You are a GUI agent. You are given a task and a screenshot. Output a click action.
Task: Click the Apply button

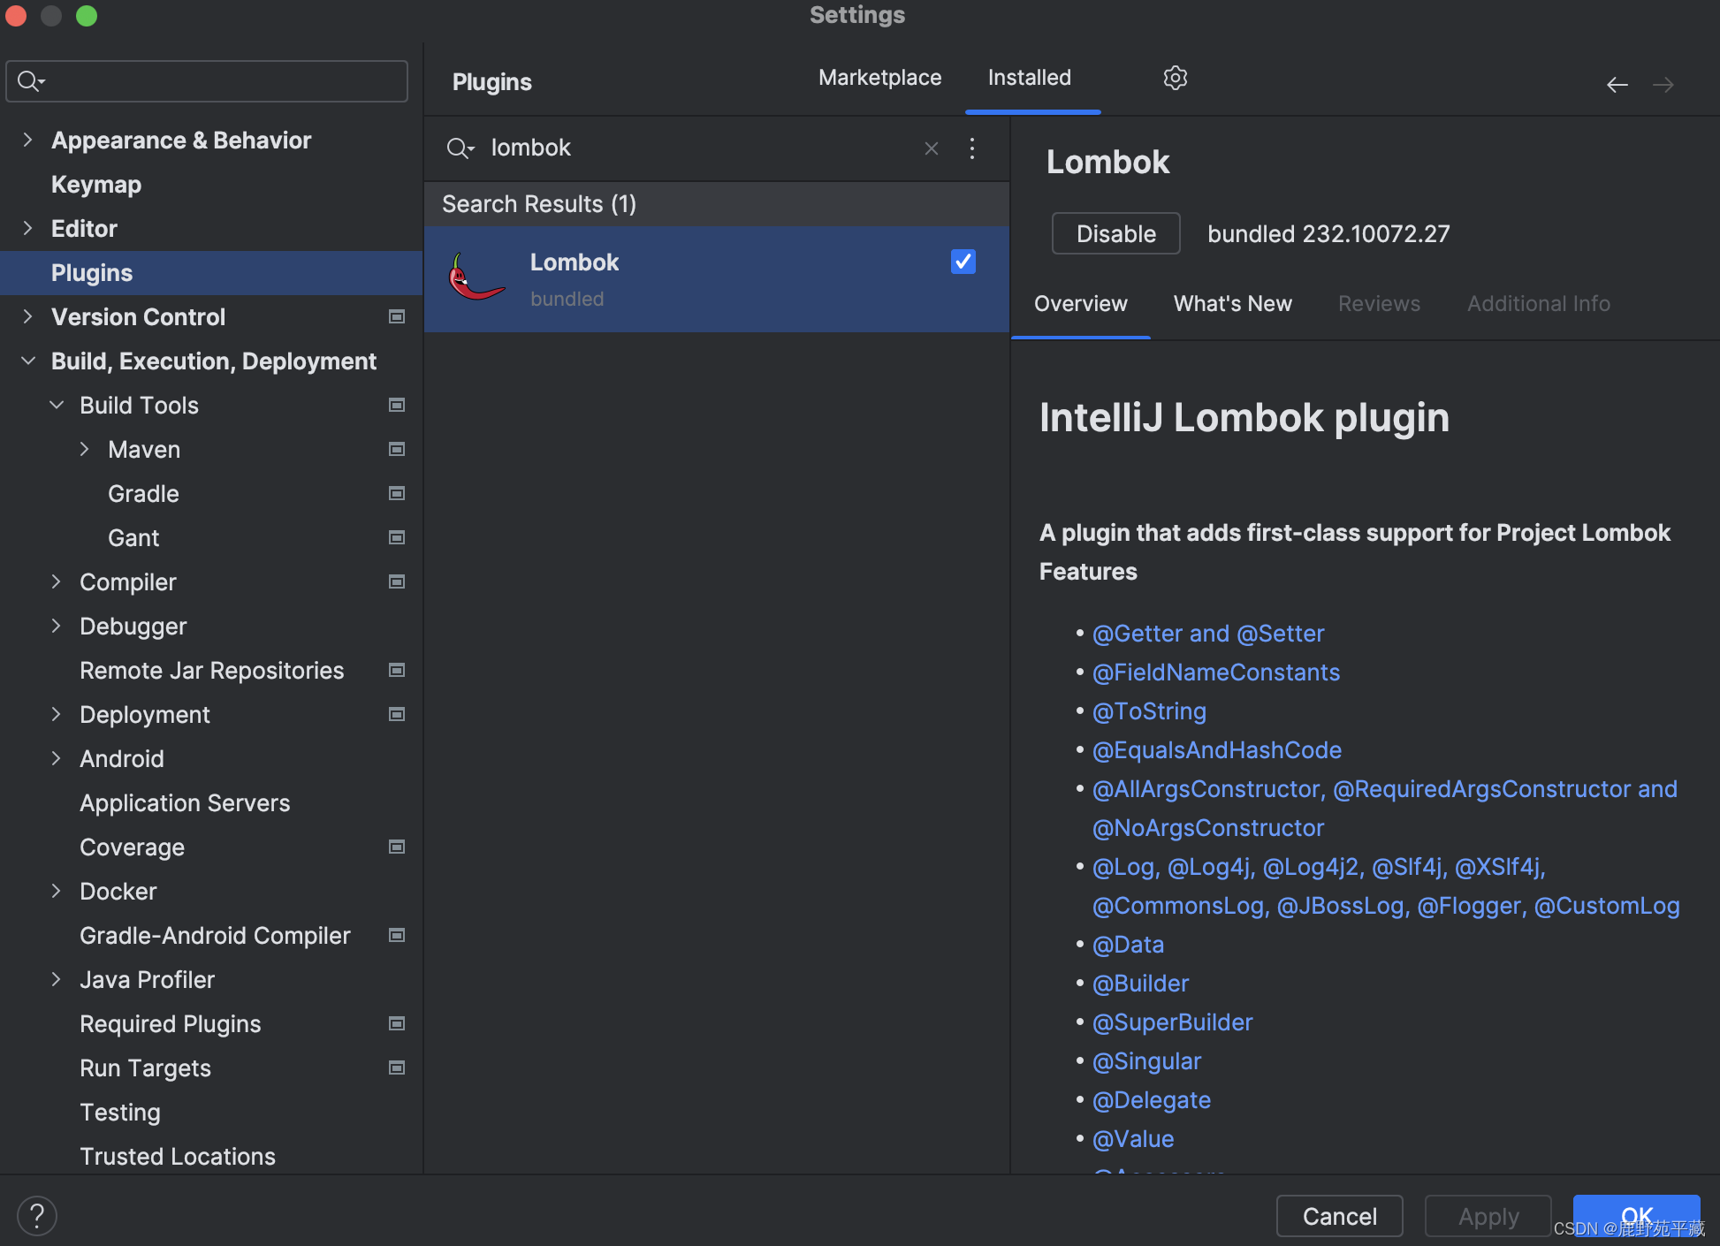[x=1488, y=1216]
